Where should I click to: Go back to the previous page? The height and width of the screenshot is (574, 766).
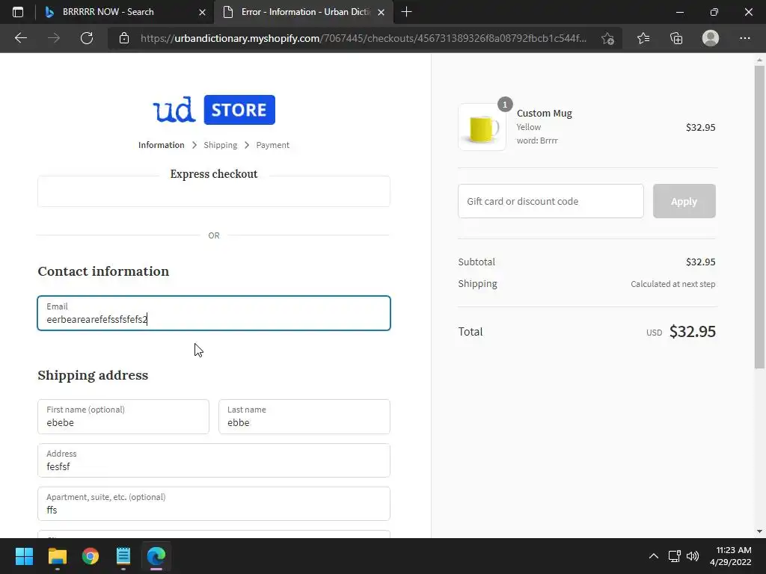20,38
